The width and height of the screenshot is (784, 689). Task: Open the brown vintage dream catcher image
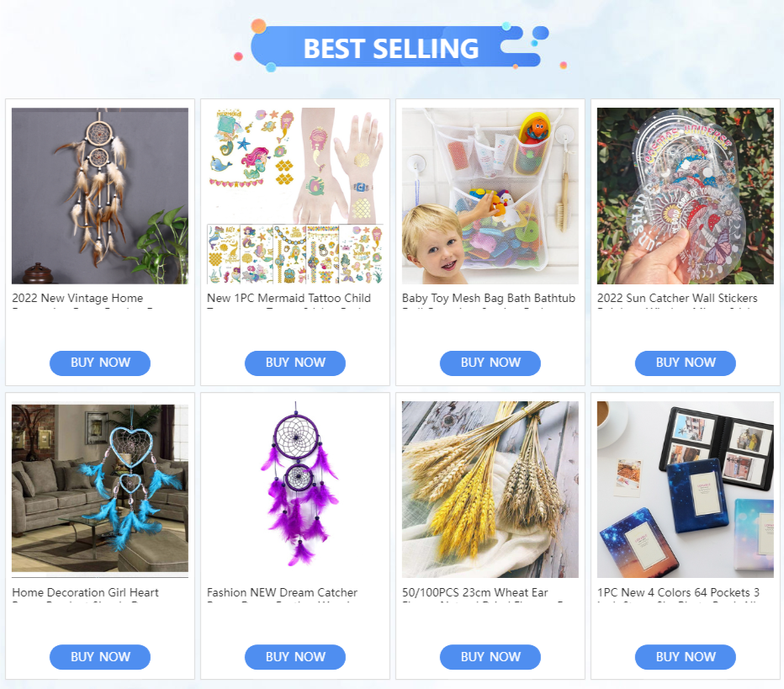(100, 195)
